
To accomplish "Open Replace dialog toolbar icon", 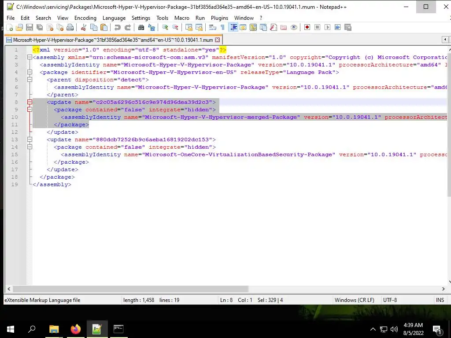I will coord(152,27).
